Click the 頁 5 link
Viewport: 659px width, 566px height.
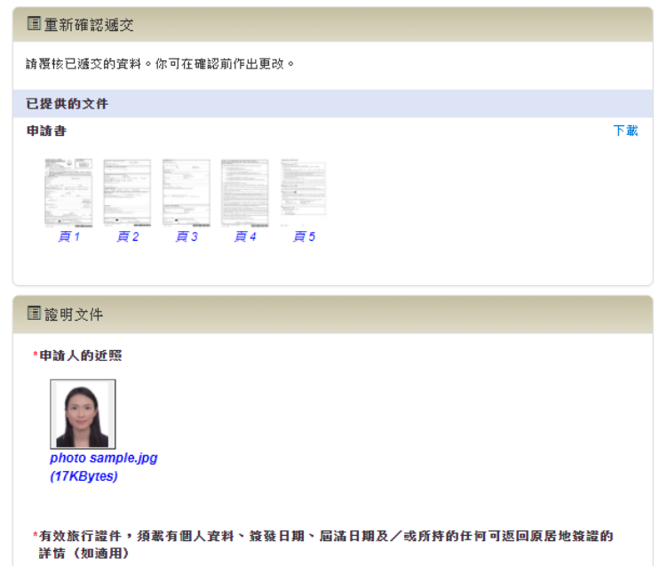[305, 236]
